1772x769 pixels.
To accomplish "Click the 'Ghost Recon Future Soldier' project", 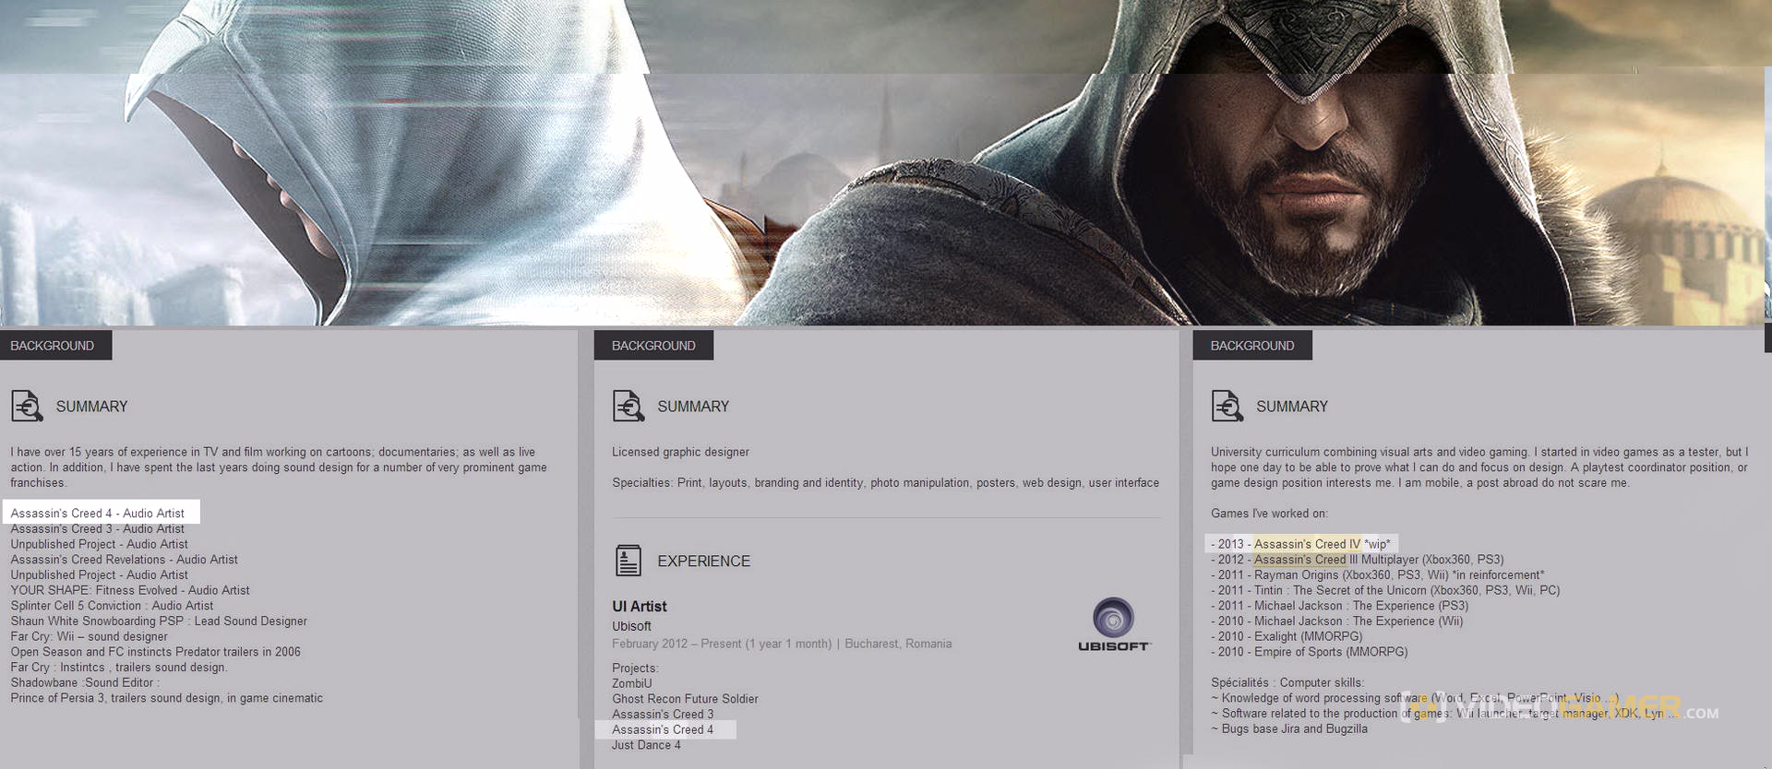I will pyautogui.click(x=685, y=699).
